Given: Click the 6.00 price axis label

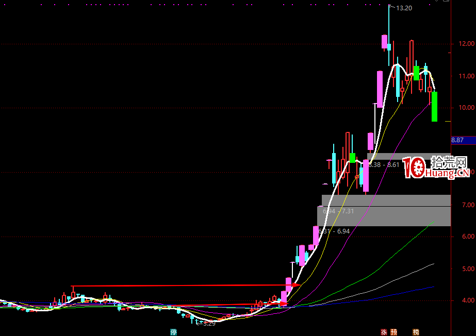Looking at the screenshot, I should (468, 237).
